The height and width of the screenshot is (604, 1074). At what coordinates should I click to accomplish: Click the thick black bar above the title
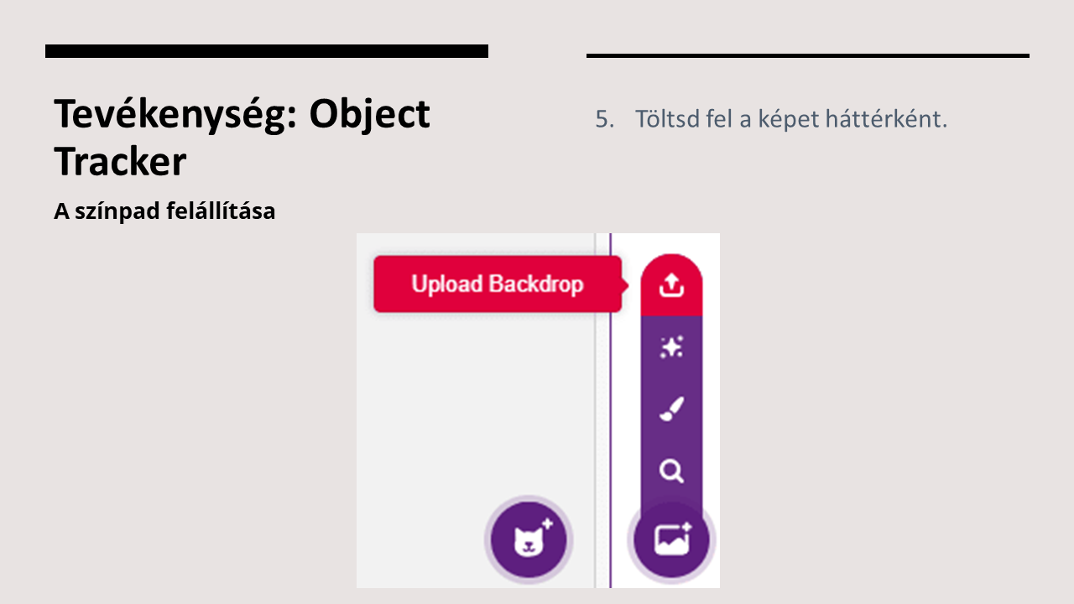coord(267,51)
